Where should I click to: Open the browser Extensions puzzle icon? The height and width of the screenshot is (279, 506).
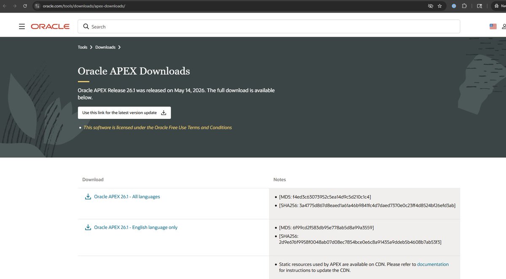[x=464, y=6]
